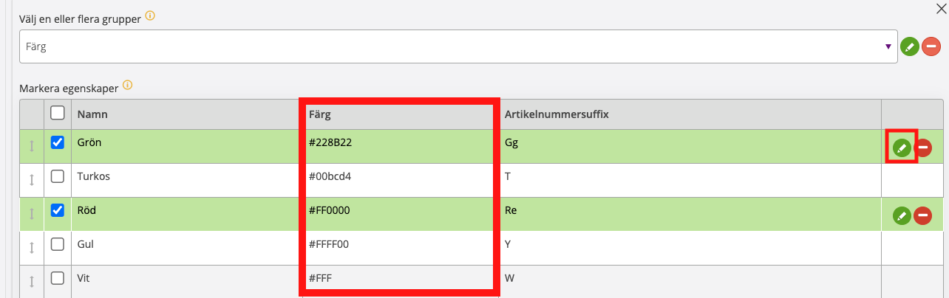Close the dialog with X button
Viewport: 949px width, 298px height.
coord(941,8)
